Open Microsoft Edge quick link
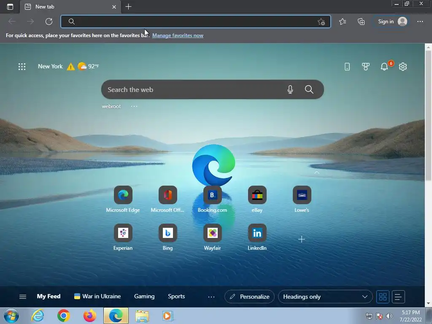 (123, 199)
